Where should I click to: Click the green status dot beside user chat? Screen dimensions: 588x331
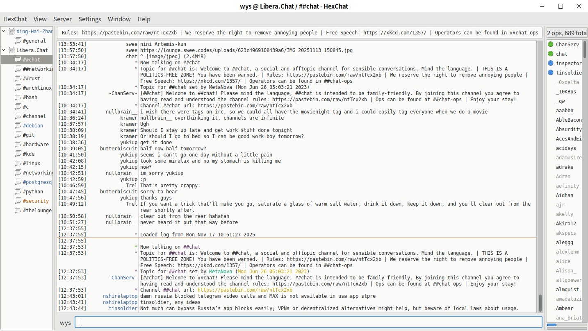point(551,54)
